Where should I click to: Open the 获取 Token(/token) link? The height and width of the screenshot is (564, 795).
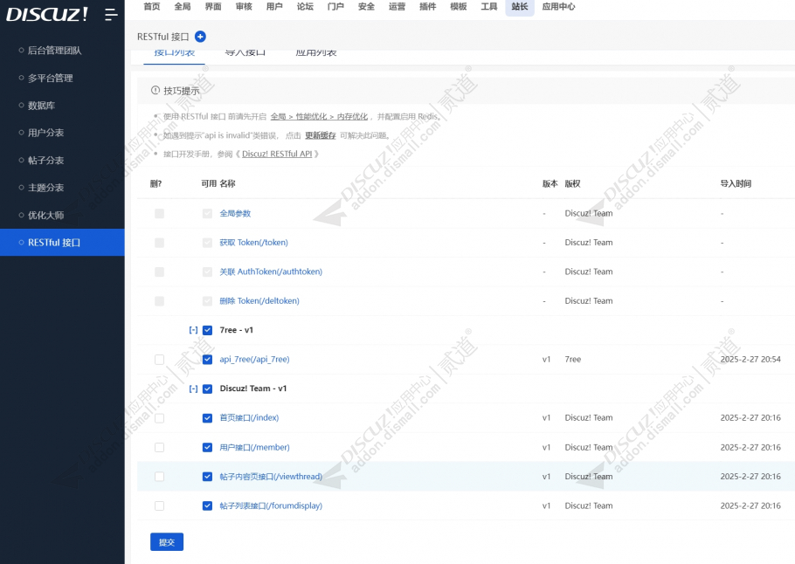coord(253,243)
